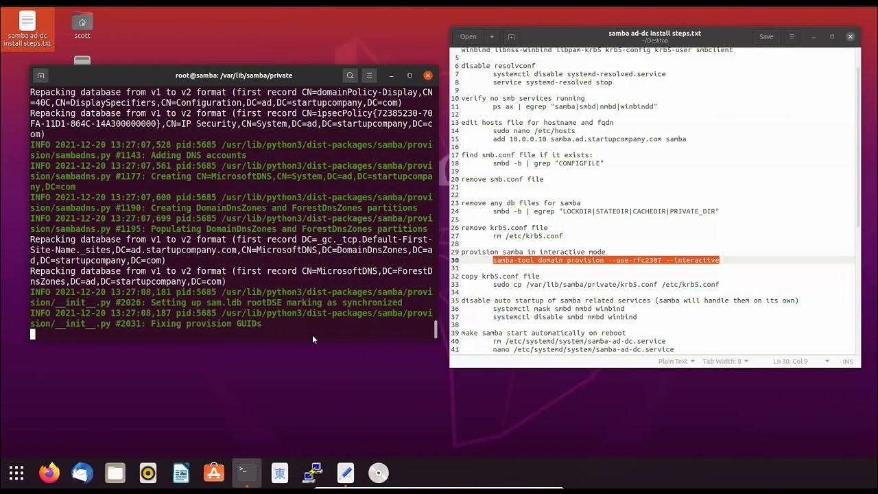Click the terminal search magnifier icon

click(350, 75)
